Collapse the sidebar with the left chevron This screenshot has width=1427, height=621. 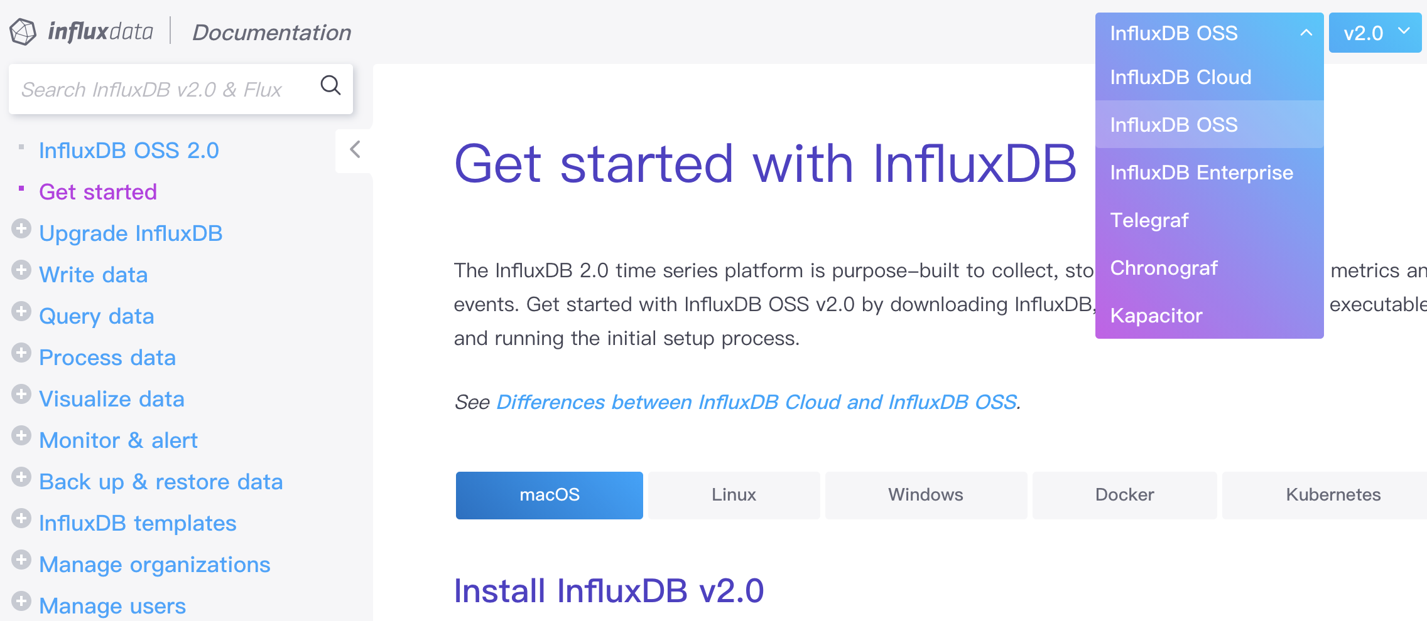click(x=355, y=150)
